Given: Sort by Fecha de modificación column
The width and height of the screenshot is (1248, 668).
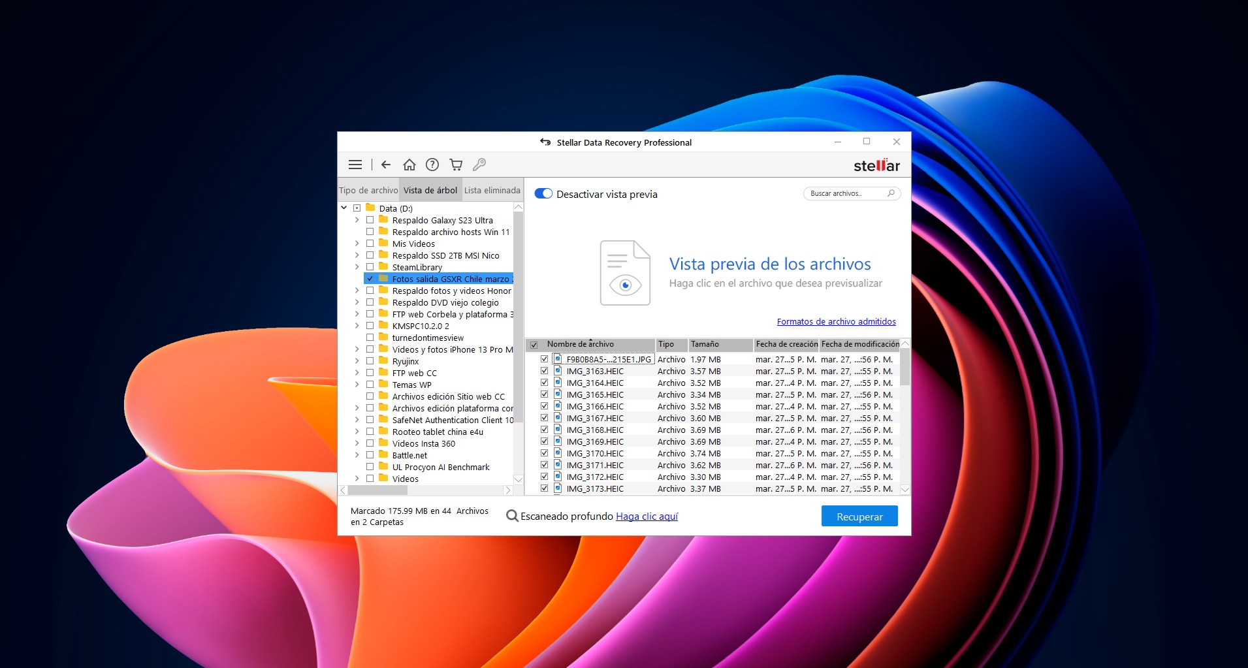Looking at the screenshot, I should click(x=859, y=344).
